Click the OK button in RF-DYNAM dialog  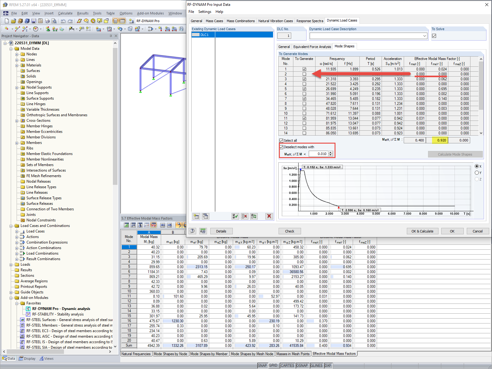click(x=452, y=231)
